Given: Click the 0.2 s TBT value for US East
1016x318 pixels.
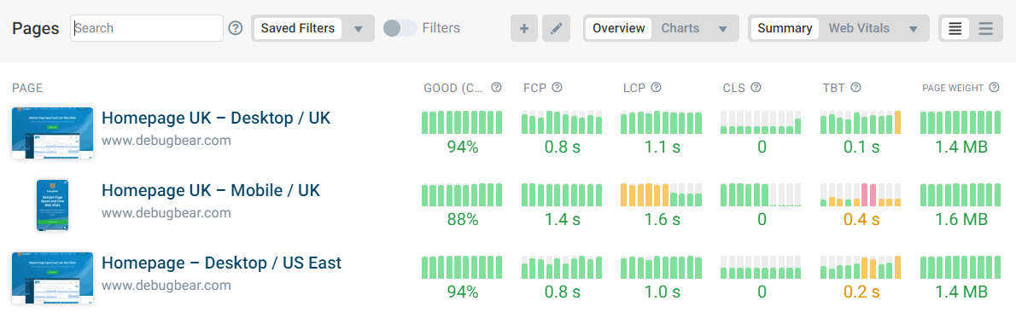Looking at the screenshot, I should pos(861,292).
